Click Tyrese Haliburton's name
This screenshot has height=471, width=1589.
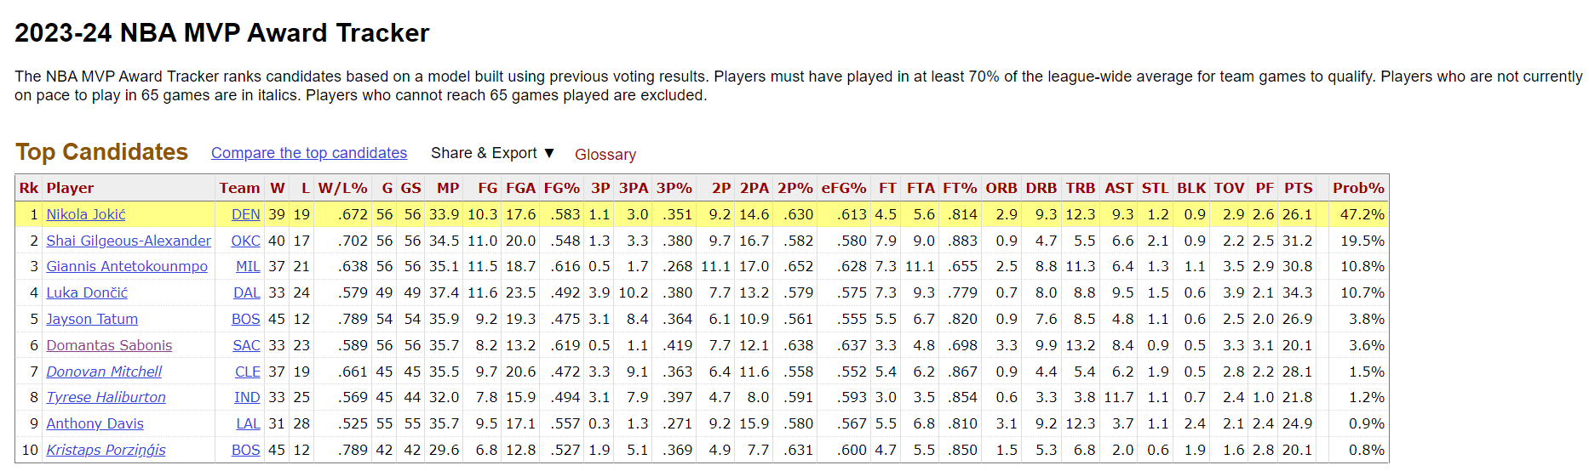pyautogui.click(x=106, y=397)
